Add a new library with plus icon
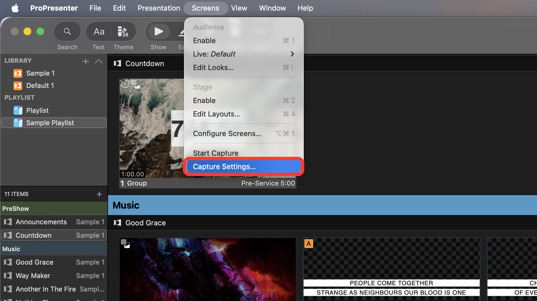The width and height of the screenshot is (537, 301). click(86, 61)
